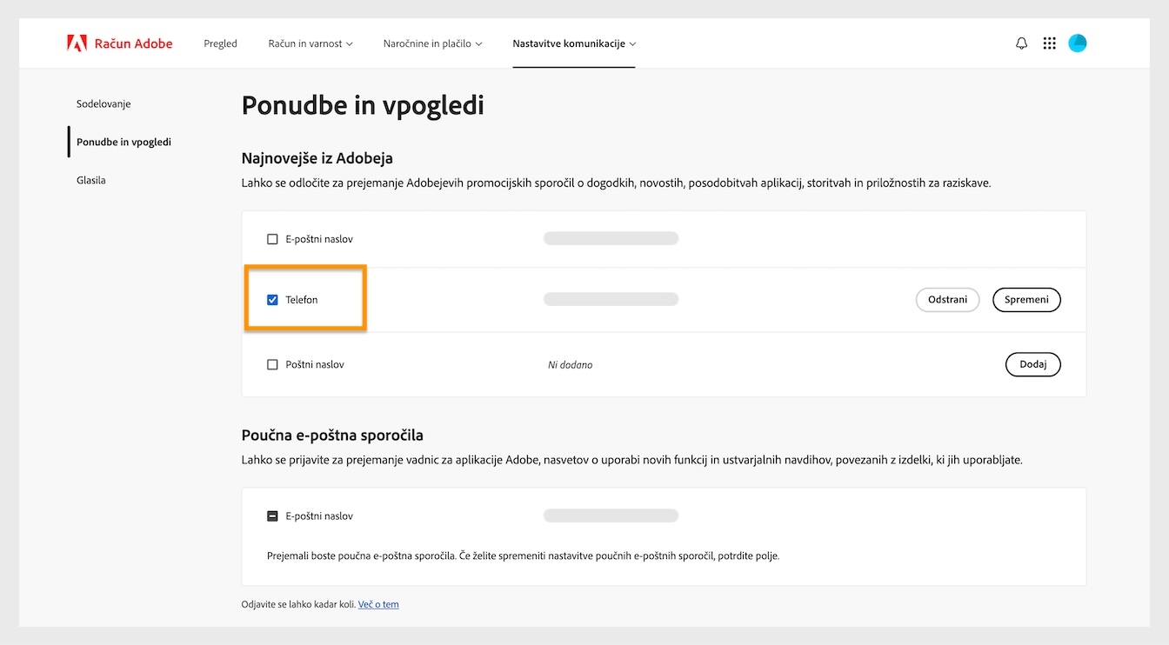Select 'Sodelovanje' in the sidebar
The height and width of the screenshot is (645, 1169).
[x=103, y=103]
